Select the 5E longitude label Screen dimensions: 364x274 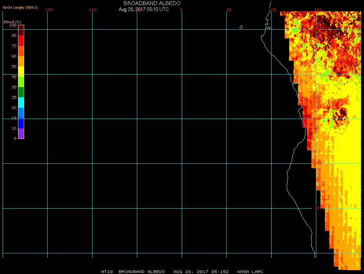coord(229,10)
